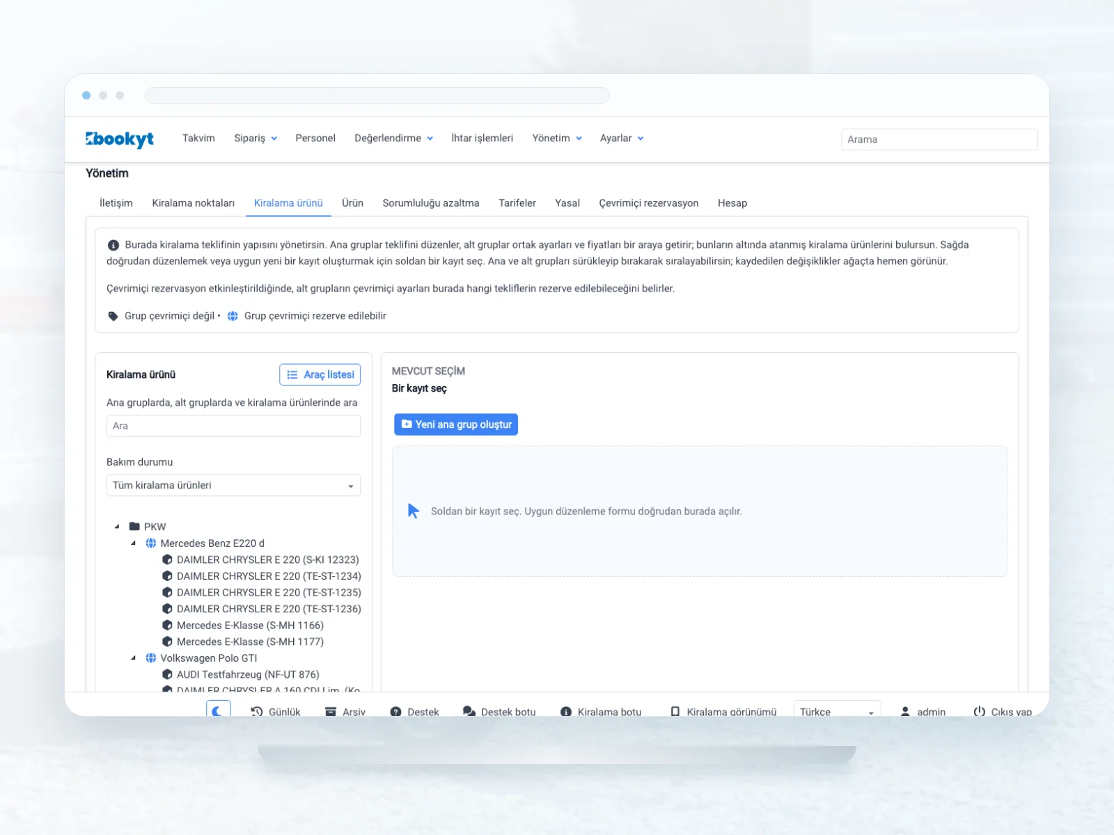Expand the Sipariş menu
Viewport: 1114px width, 835px height.
click(x=256, y=138)
